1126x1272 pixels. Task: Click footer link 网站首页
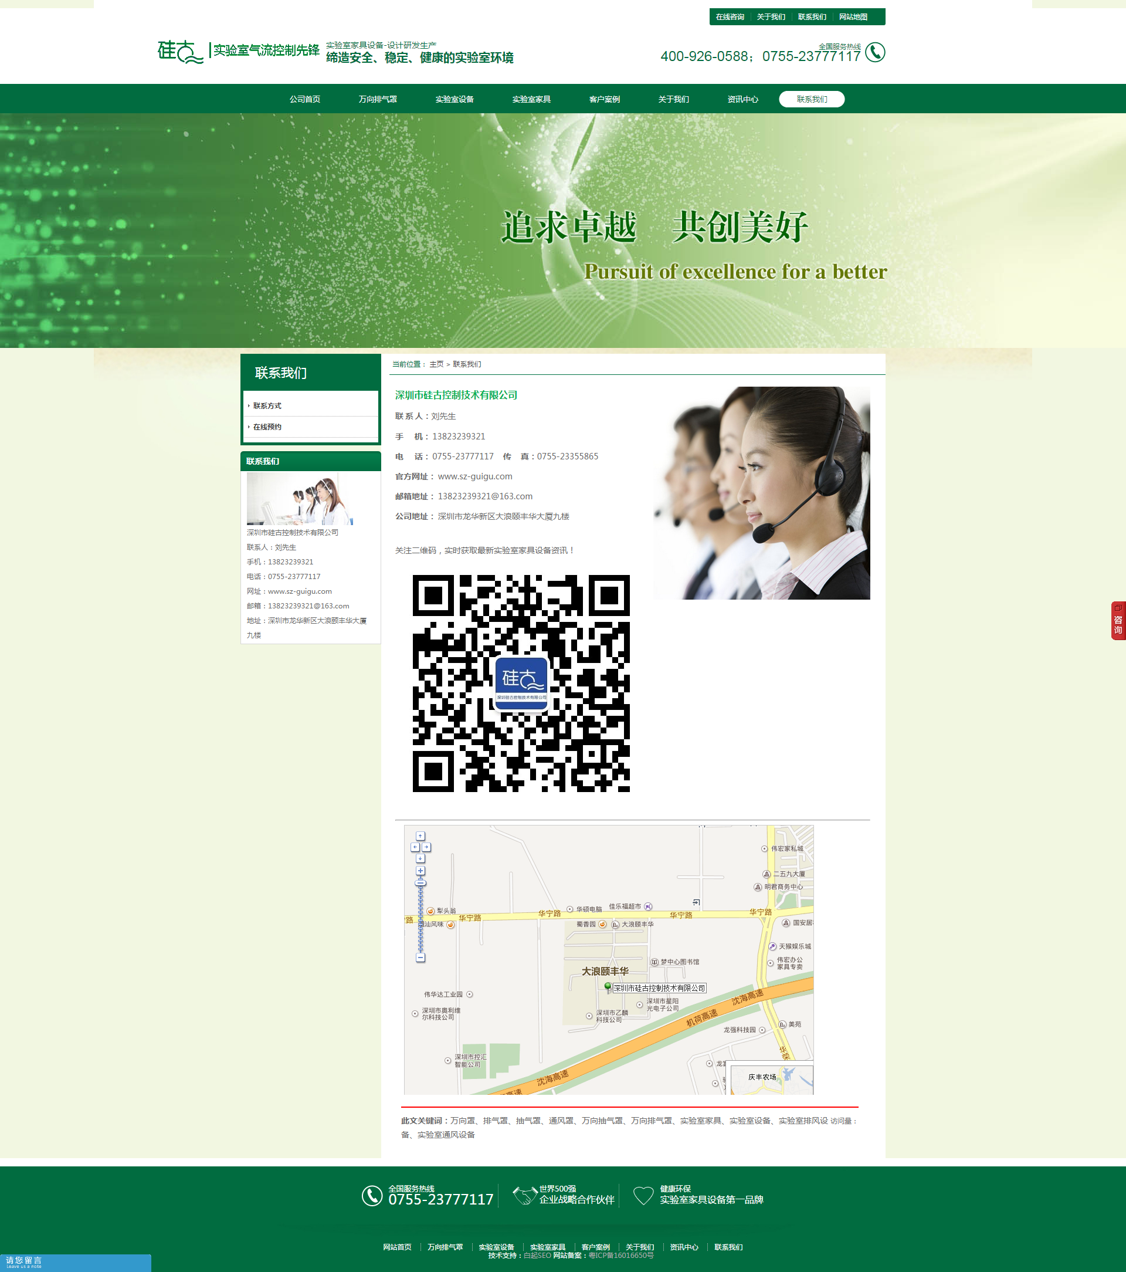[397, 1247]
